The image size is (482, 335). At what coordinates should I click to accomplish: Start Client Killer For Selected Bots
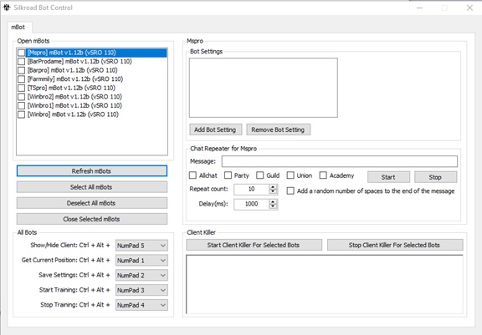pos(254,245)
